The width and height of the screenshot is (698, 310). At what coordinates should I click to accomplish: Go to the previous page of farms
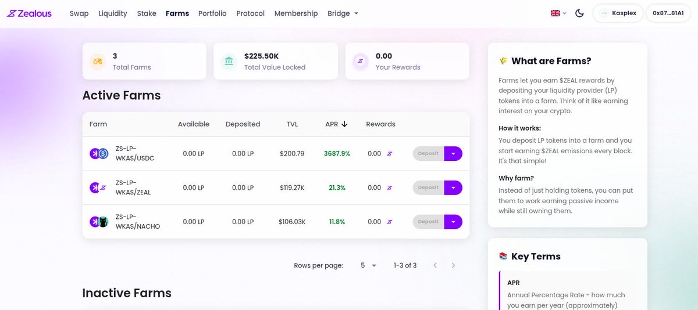tap(435, 265)
